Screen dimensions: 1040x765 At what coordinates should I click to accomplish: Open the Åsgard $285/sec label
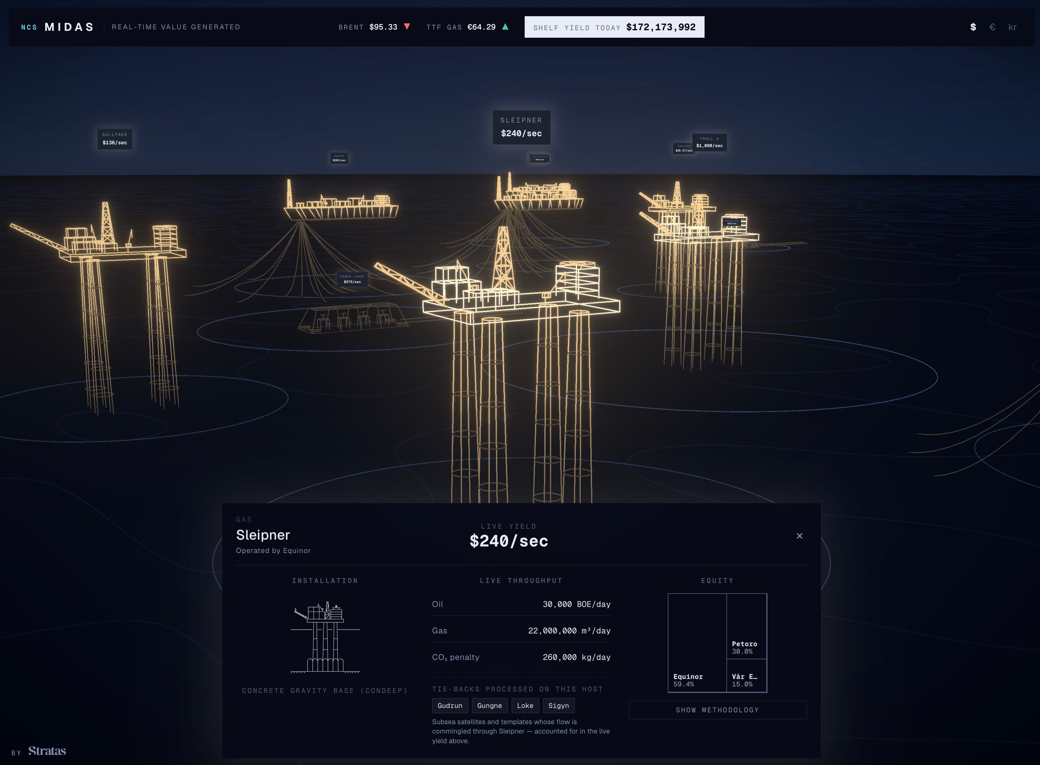(339, 158)
